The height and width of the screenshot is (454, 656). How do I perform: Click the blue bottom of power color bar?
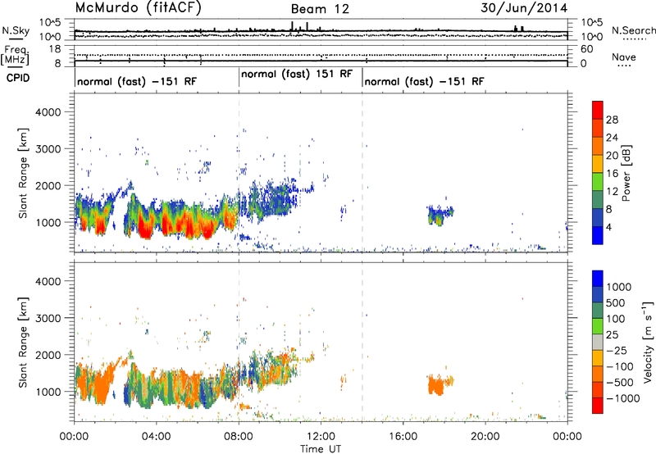pos(598,235)
